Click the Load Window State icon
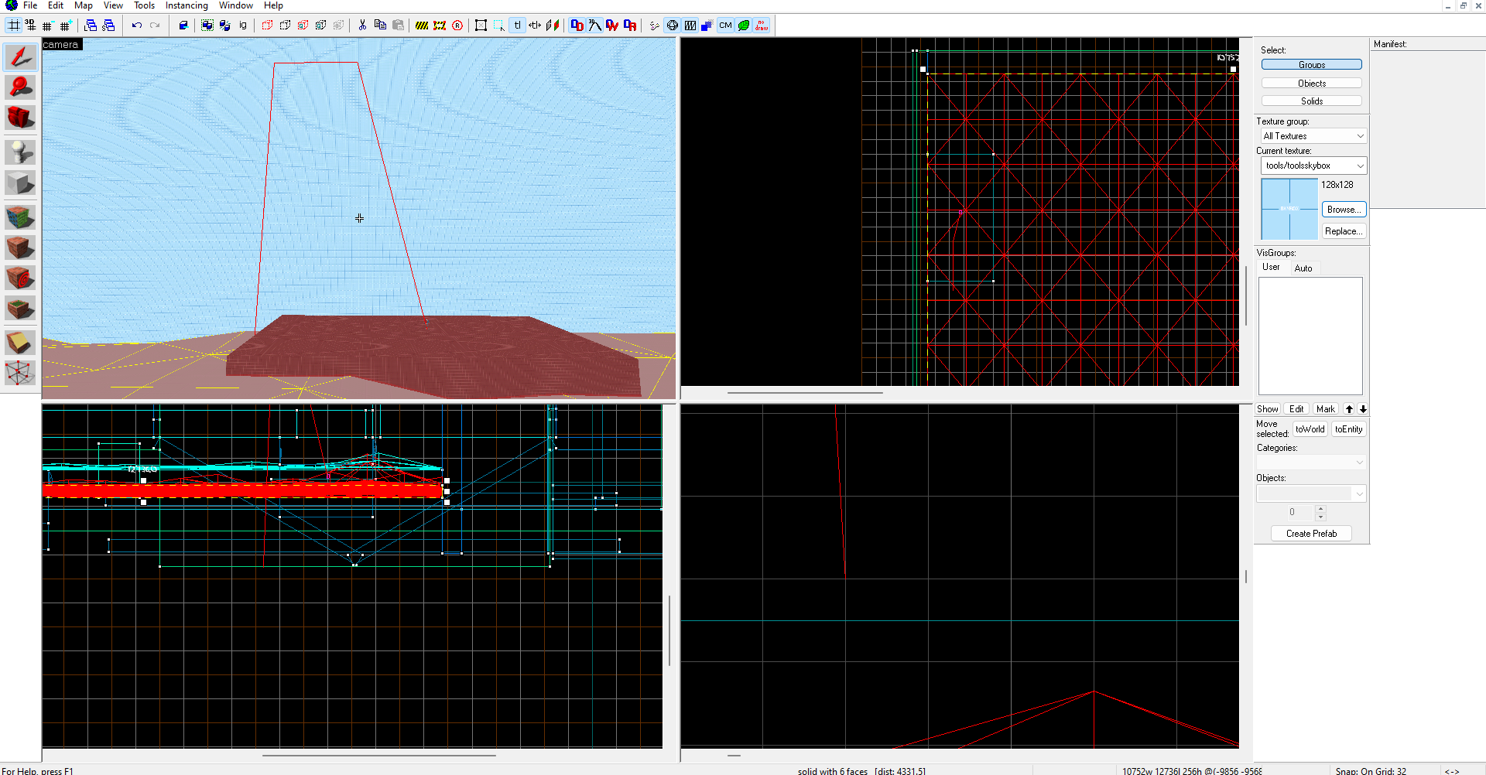Viewport: 1486px width, 775px height. coord(91,26)
